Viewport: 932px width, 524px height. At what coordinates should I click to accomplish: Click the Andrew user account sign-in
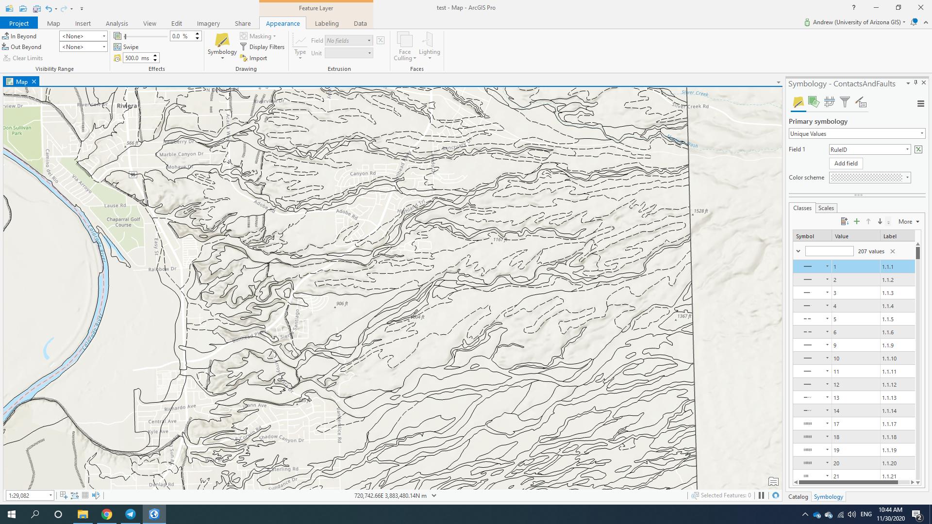tap(855, 22)
